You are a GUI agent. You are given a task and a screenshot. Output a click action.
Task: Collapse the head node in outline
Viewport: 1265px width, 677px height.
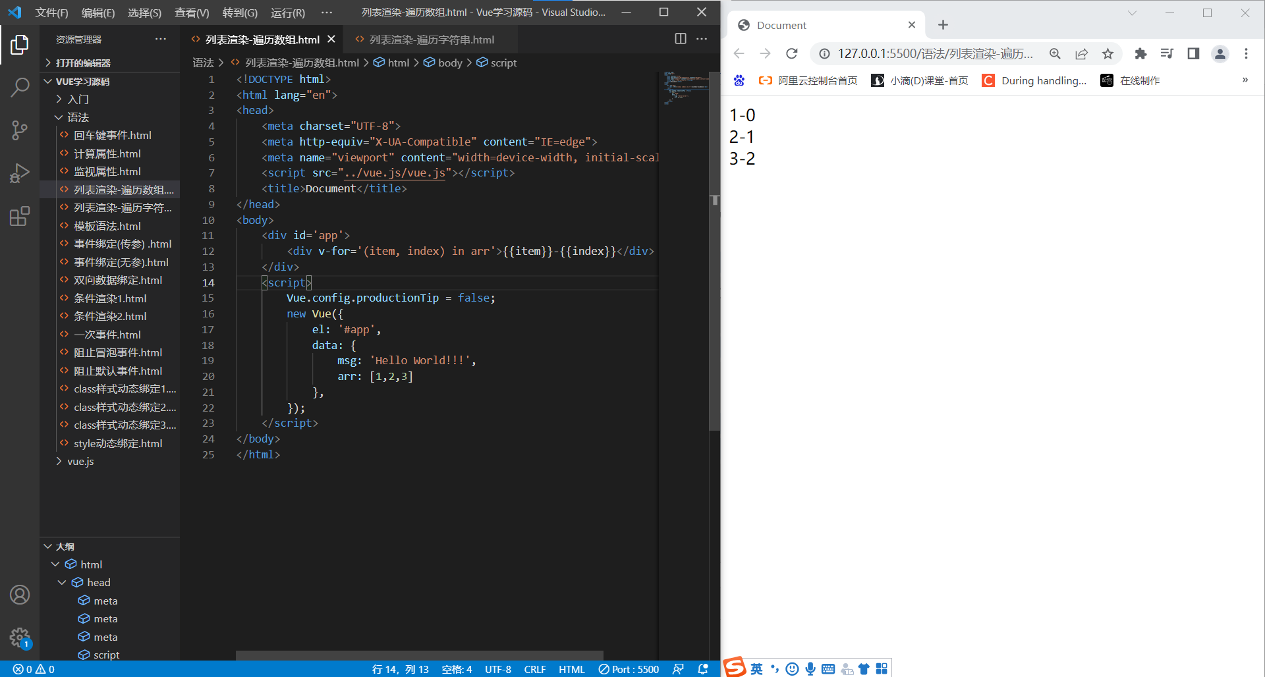[63, 582]
